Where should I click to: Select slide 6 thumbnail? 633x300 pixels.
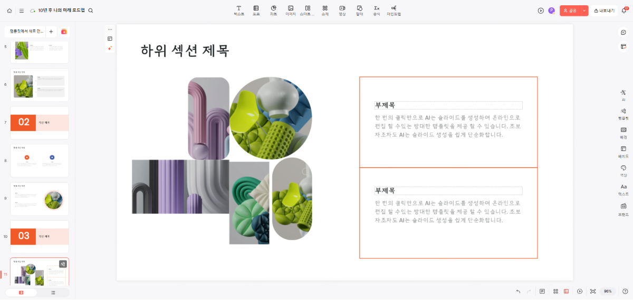click(x=40, y=85)
